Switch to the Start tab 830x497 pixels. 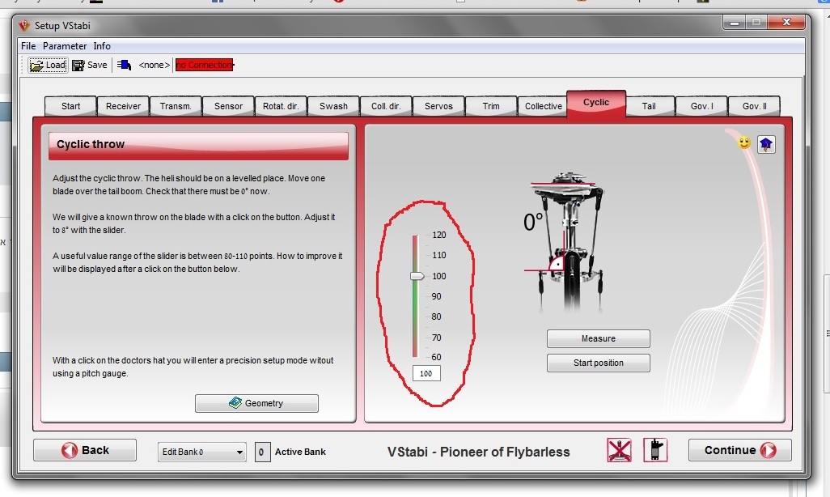coord(70,106)
